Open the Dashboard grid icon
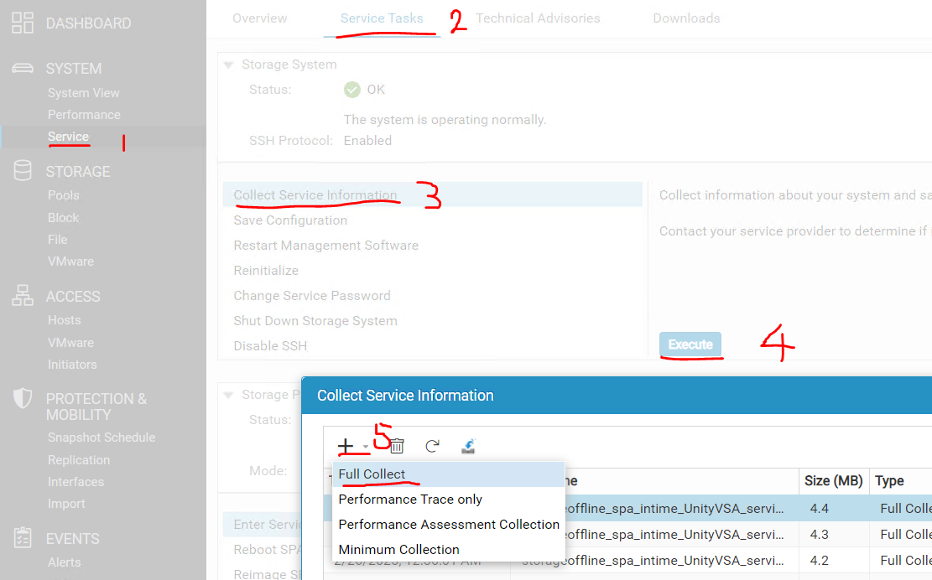932x580 pixels. pyautogui.click(x=23, y=23)
